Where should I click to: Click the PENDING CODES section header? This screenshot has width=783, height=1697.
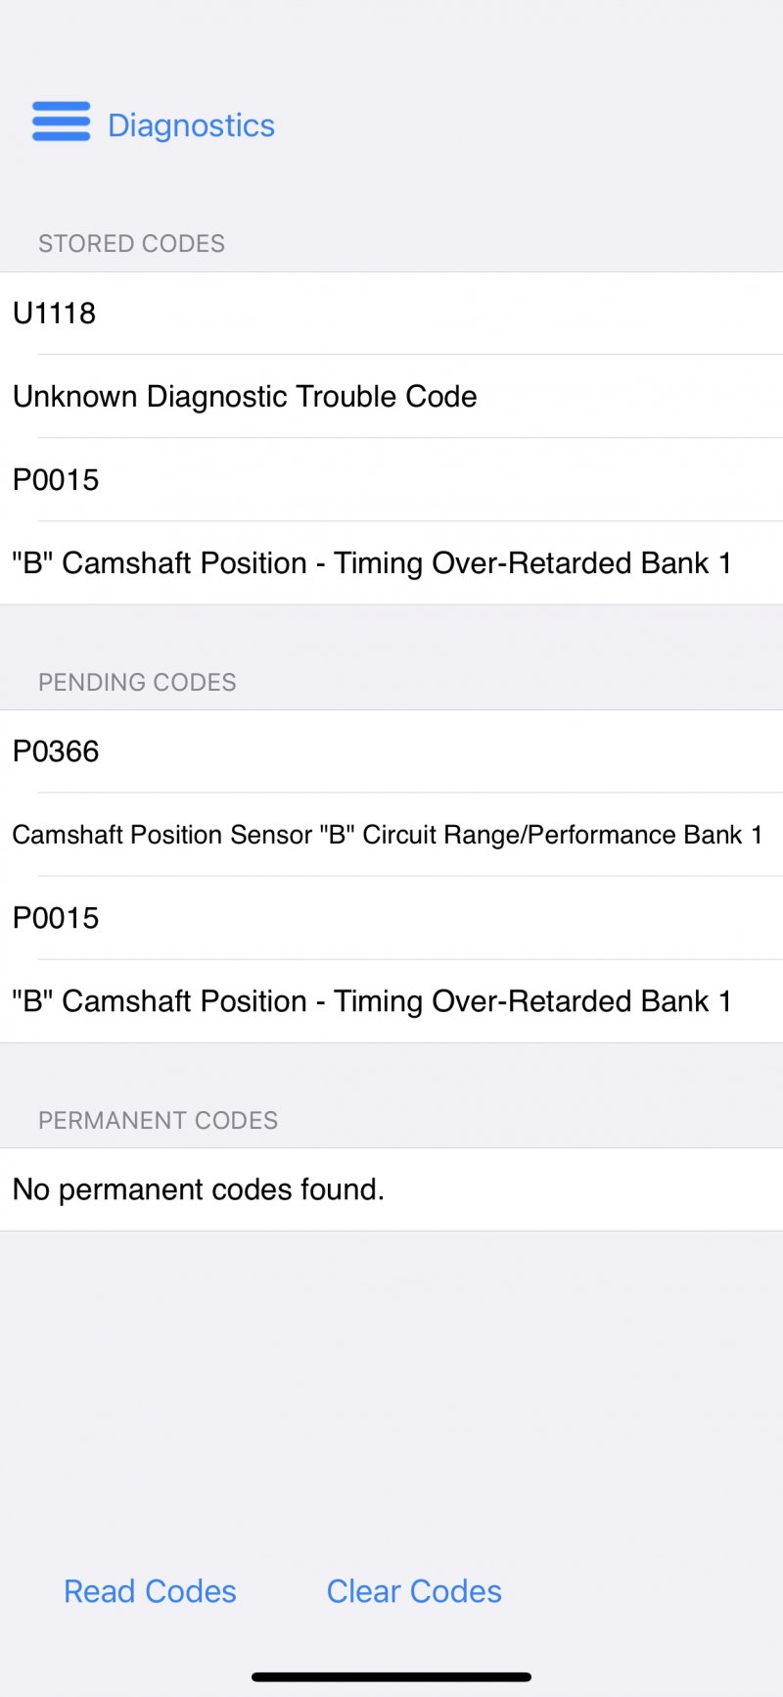coord(137,682)
